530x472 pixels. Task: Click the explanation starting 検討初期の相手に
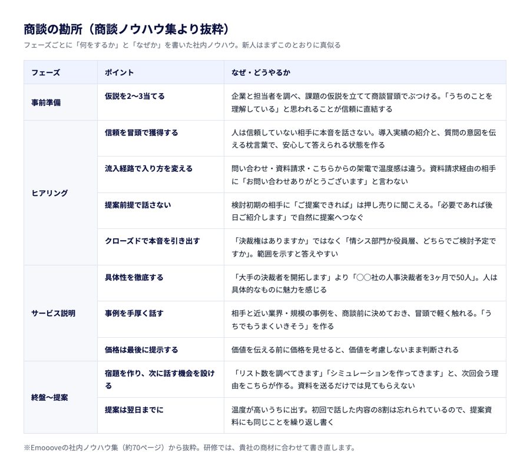[362, 211]
